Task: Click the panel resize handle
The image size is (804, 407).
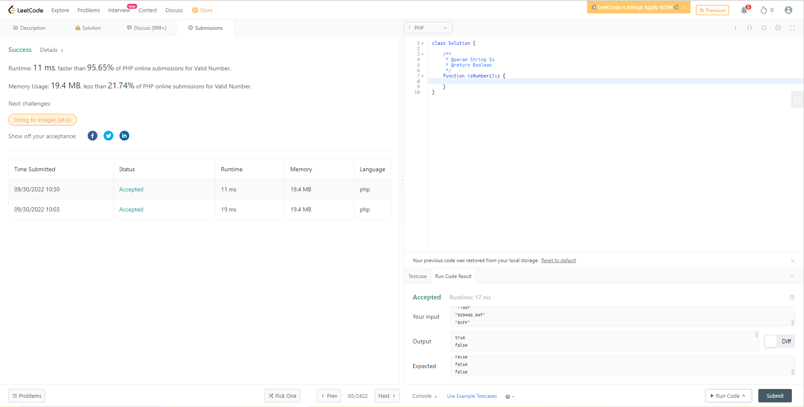Action: [402, 182]
